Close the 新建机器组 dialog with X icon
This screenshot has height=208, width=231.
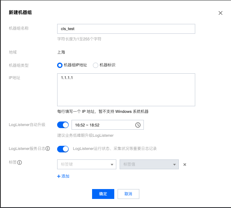click(x=220, y=13)
